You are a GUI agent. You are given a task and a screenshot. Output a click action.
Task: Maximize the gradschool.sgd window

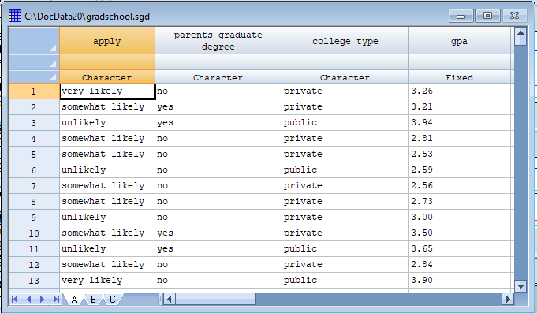tap(487, 16)
